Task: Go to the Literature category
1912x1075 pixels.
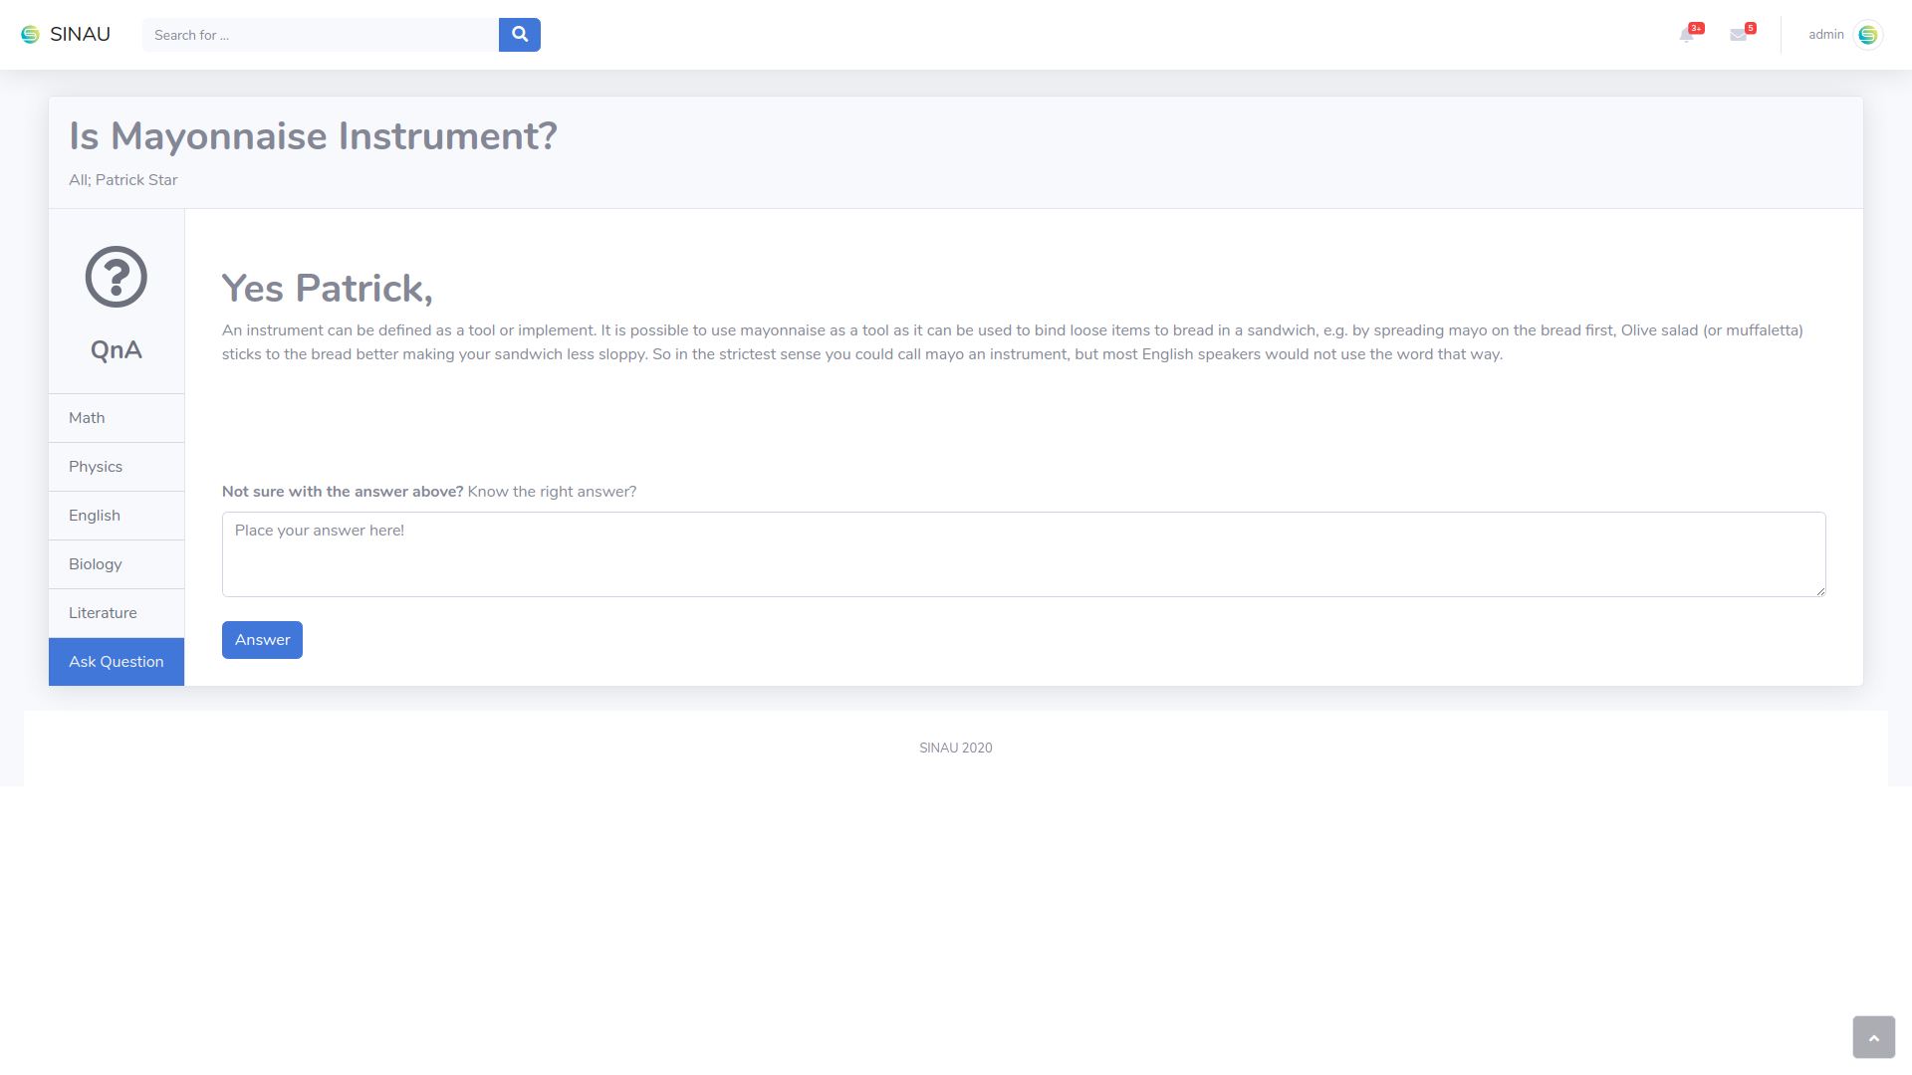Action: [x=117, y=613]
